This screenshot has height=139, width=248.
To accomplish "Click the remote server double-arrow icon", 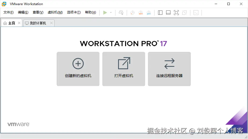I will [169, 64].
